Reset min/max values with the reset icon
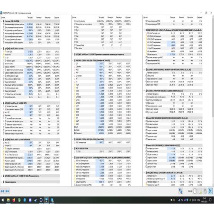This screenshot has height=214, width=214. pos(205,191)
